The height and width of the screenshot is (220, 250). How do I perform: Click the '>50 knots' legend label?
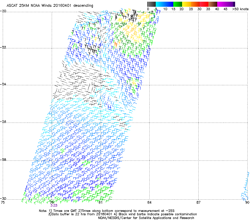point(240,9)
